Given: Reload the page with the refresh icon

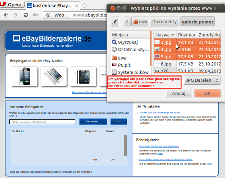Looking at the screenshot, I should (x=26, y=15).
